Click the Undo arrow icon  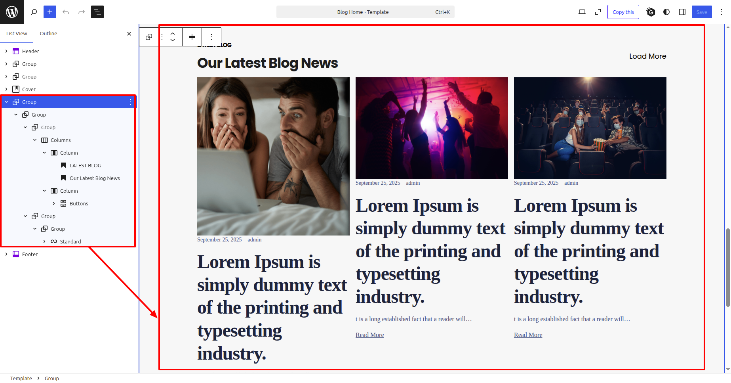tap(66, 12)
